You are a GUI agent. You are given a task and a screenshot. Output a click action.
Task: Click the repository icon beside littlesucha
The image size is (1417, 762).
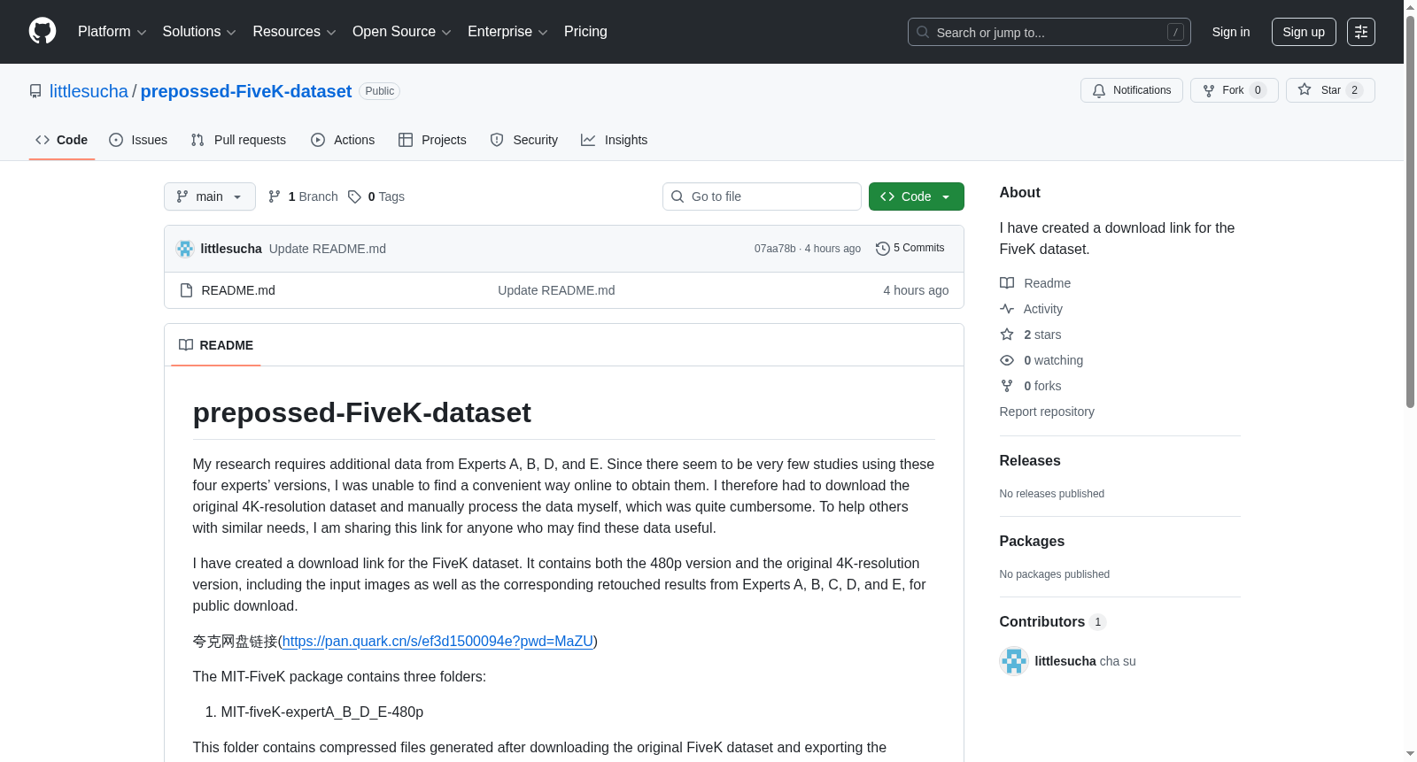pyautogui.click(x=35, y=91)
